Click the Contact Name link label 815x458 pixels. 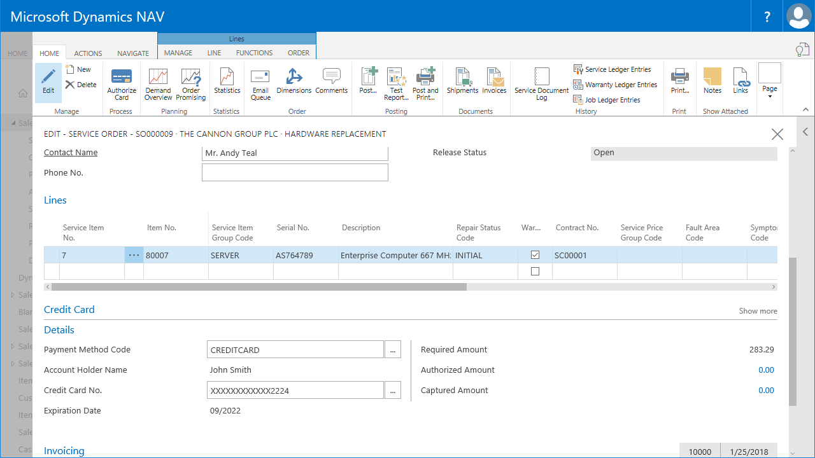[x=71, y=153]
